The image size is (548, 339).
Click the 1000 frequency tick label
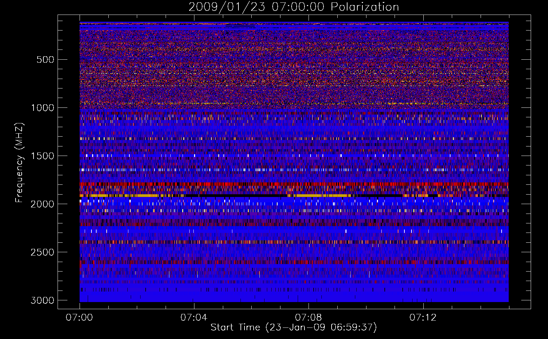coord(42,108)
